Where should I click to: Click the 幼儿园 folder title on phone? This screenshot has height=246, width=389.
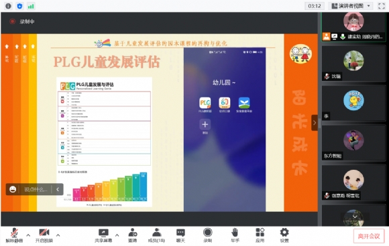pyautogui.click(x=224, y=83)
